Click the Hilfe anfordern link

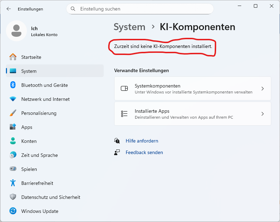[142, 141]
